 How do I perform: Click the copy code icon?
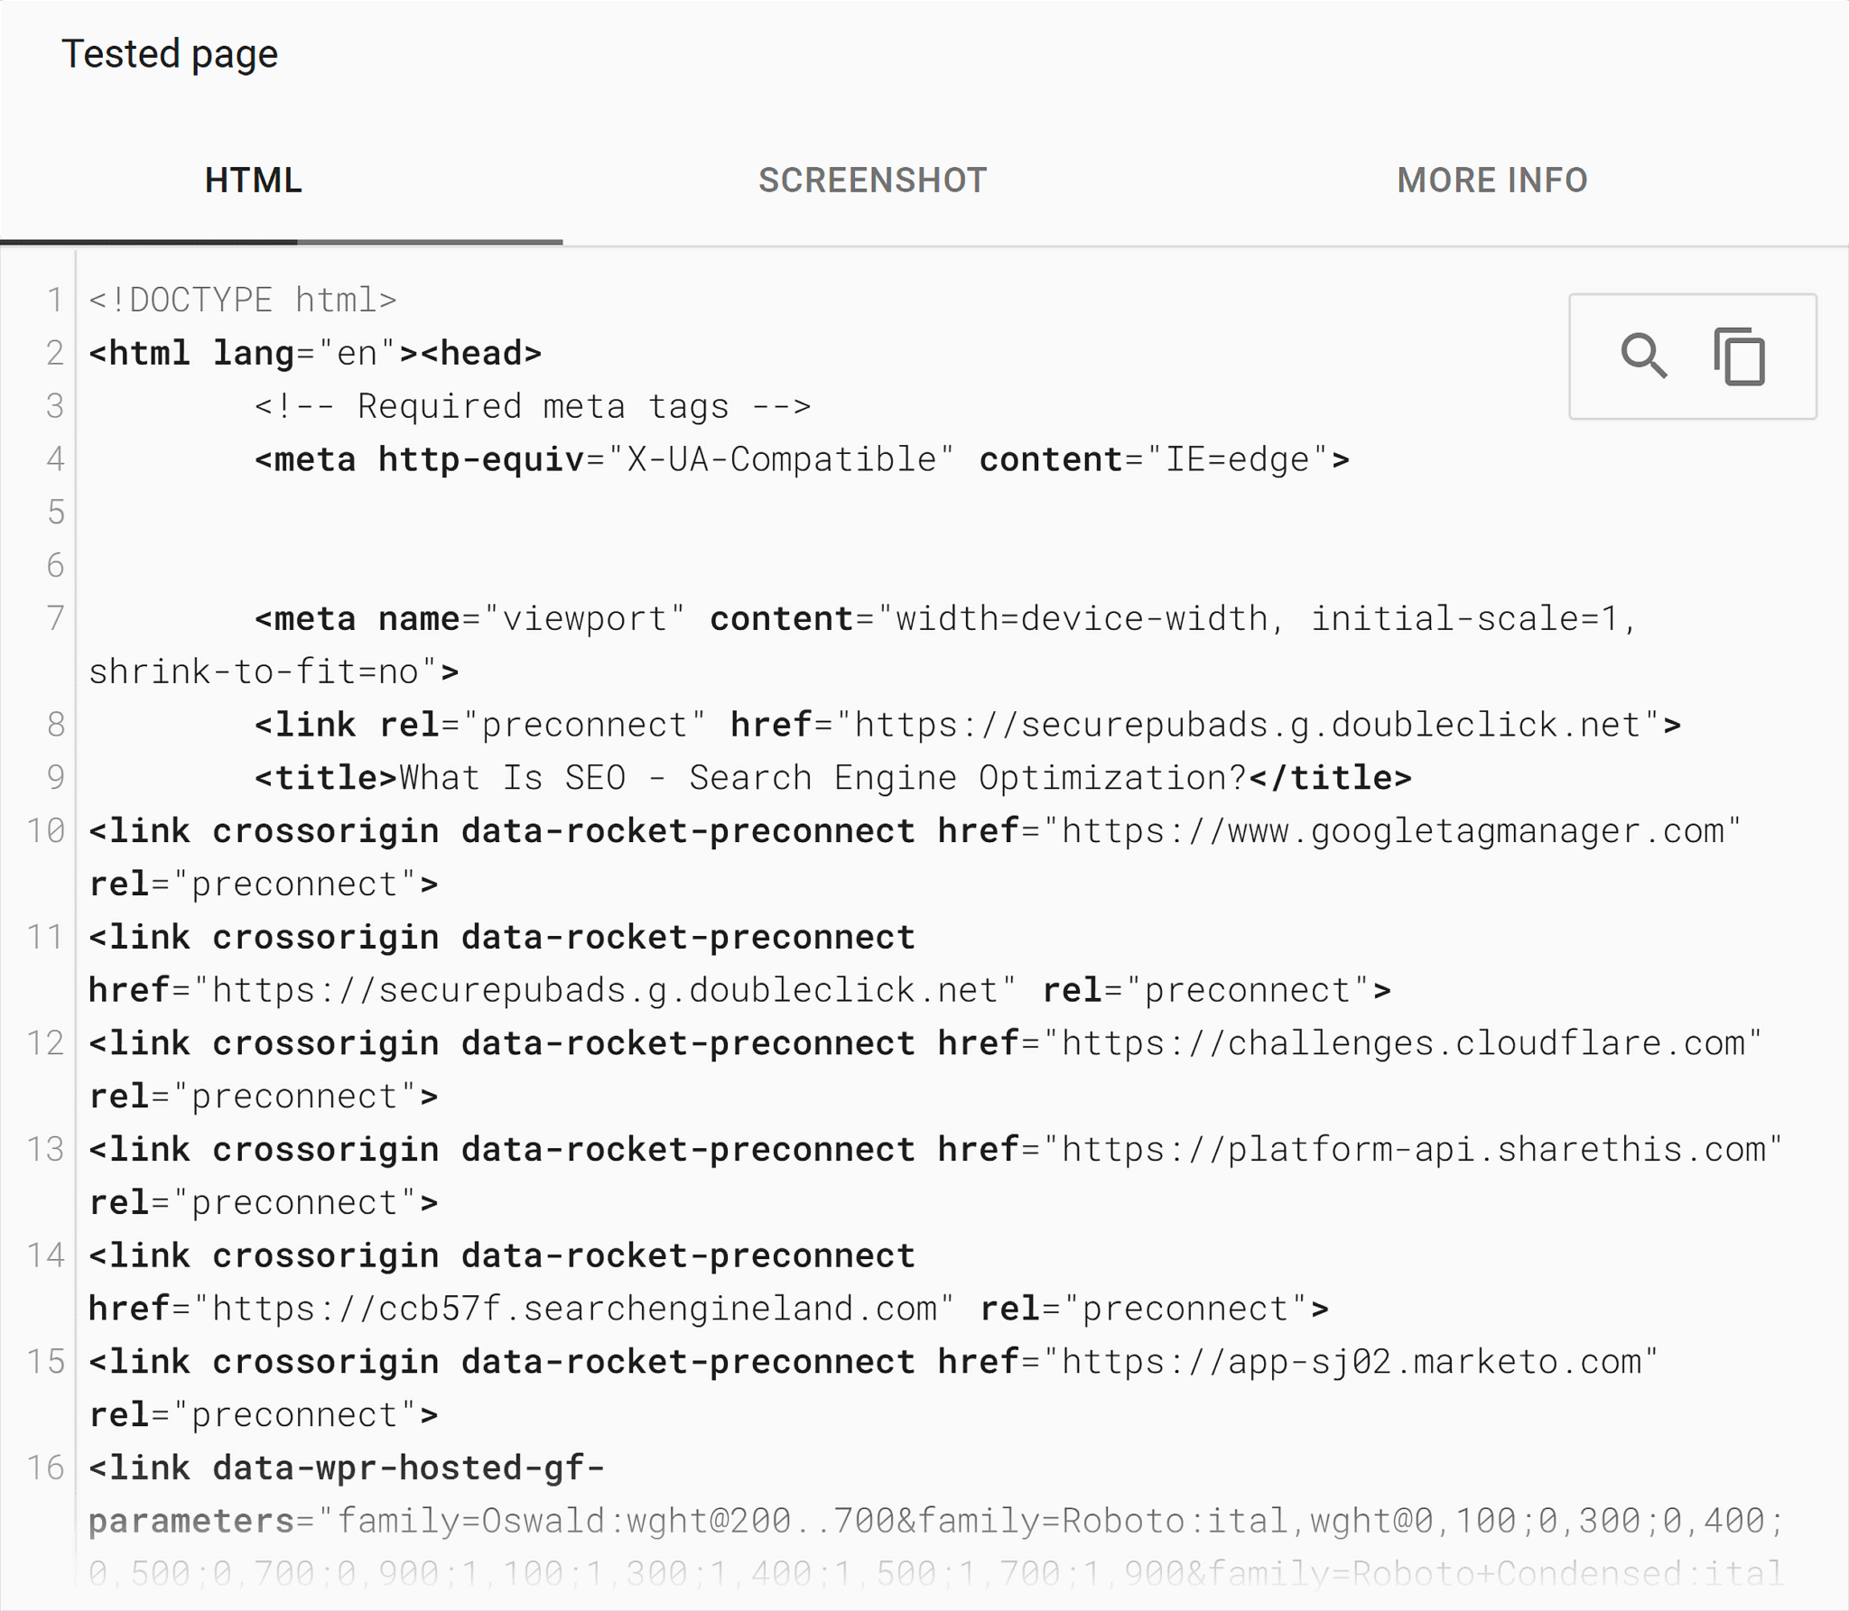[1740, 356]
